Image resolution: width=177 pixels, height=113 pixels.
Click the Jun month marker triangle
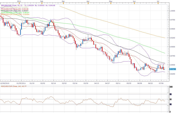tap(134, 3)
